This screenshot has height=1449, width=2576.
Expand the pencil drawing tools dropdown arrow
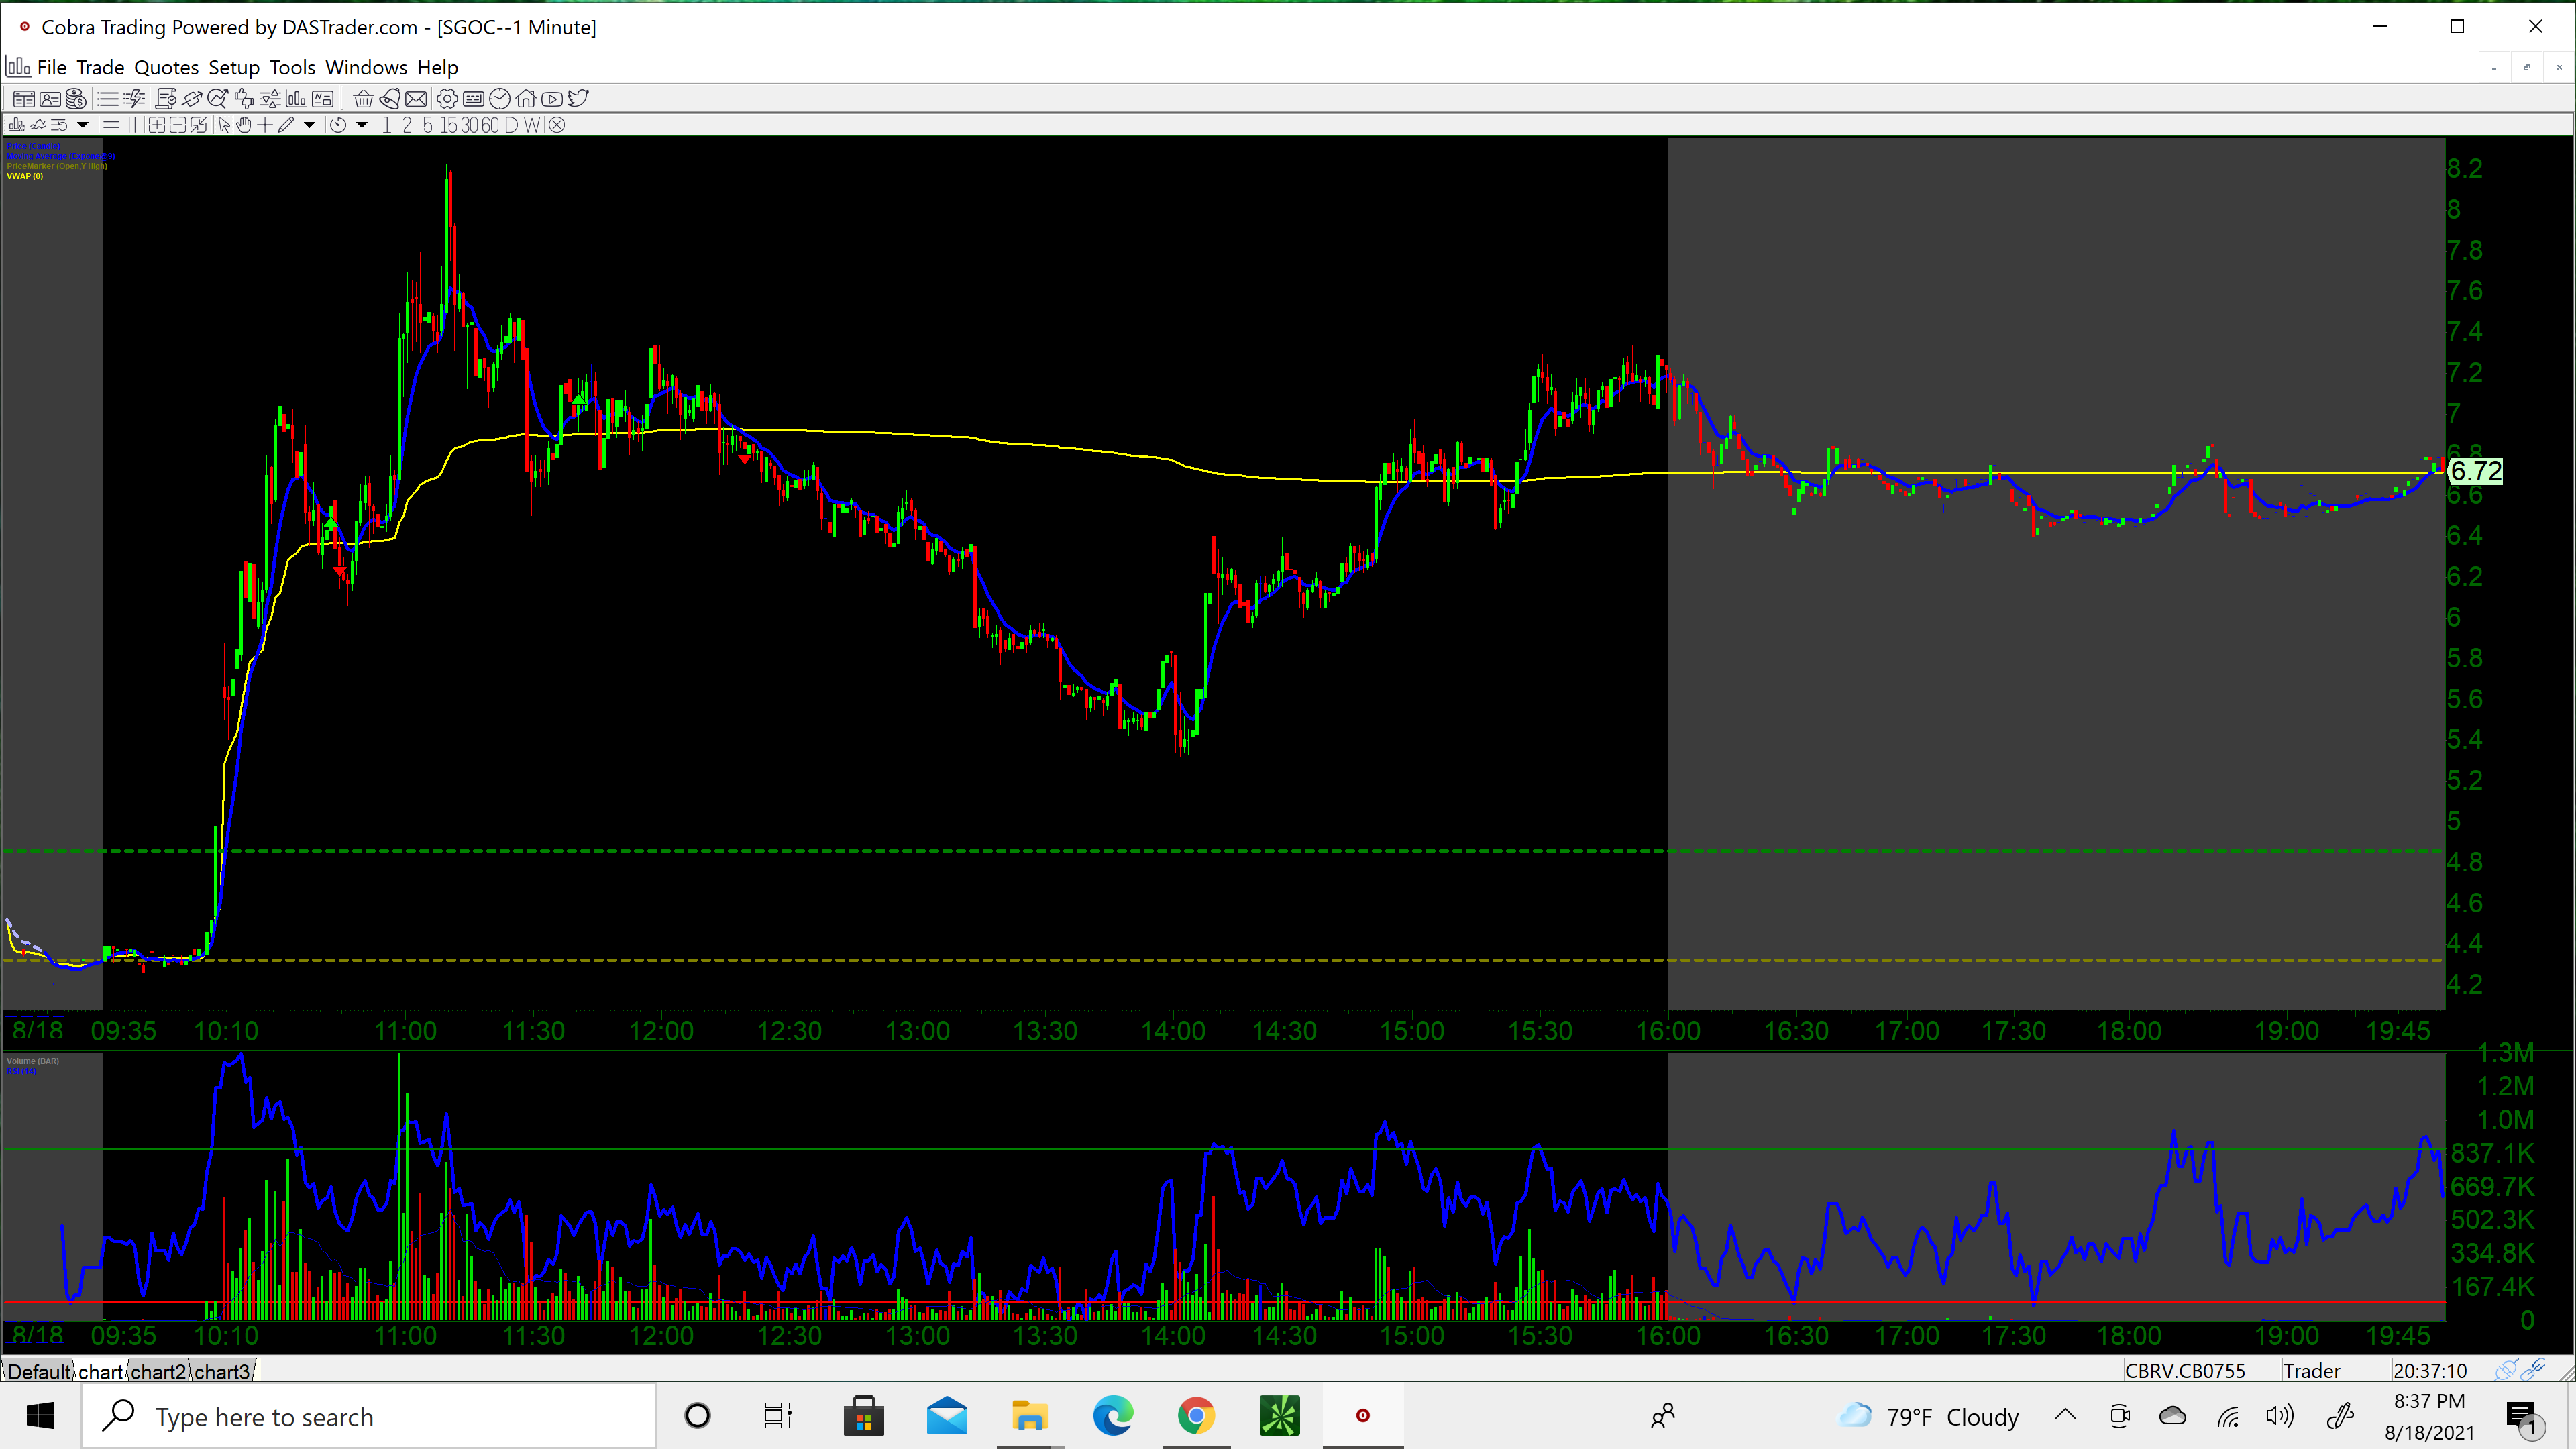(x=309, y=125)
